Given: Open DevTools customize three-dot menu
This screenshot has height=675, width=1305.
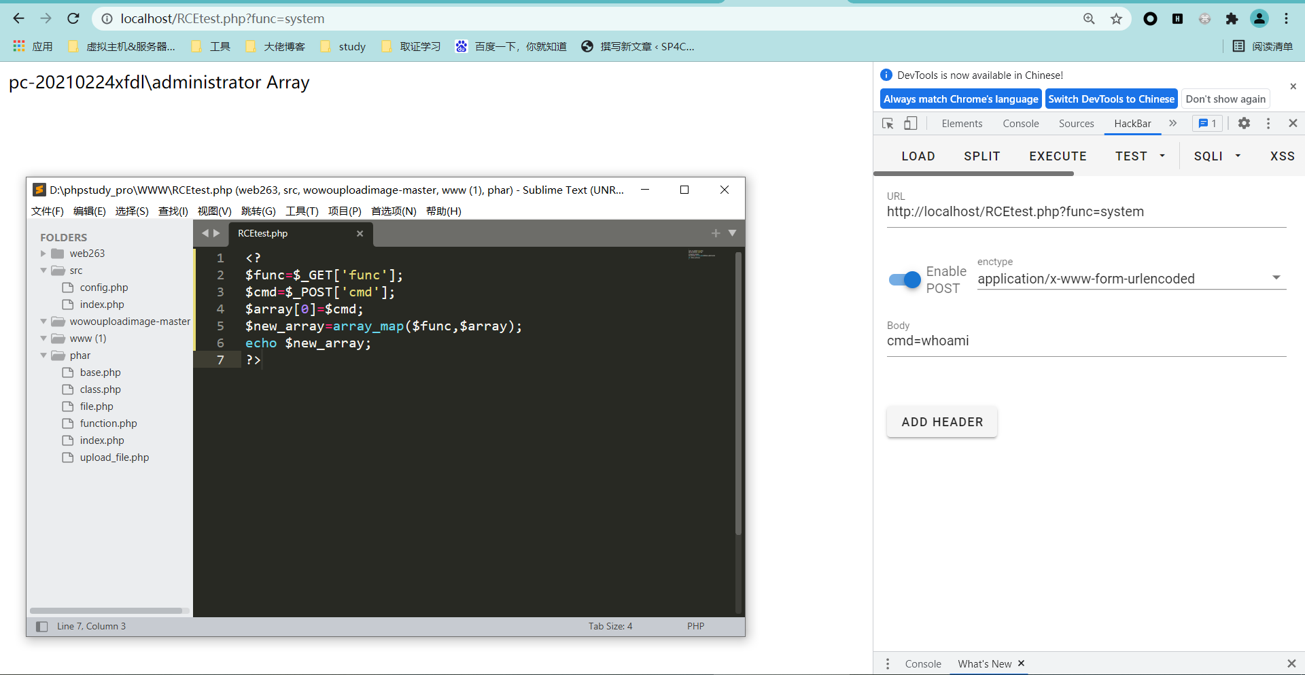Looking at the screenshot, I should [x=1268, y=123].
